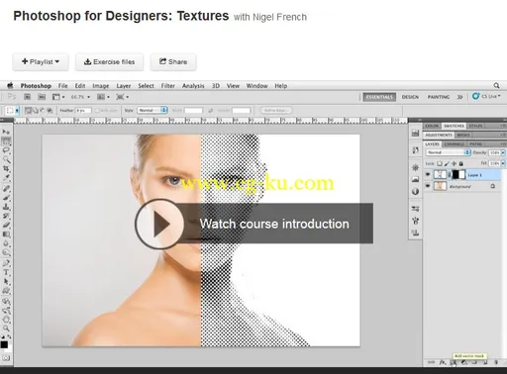Switch to the Swatches tab
Image resolution: width=507 pixels, height=374 pixels.
[x=454, y=126]
